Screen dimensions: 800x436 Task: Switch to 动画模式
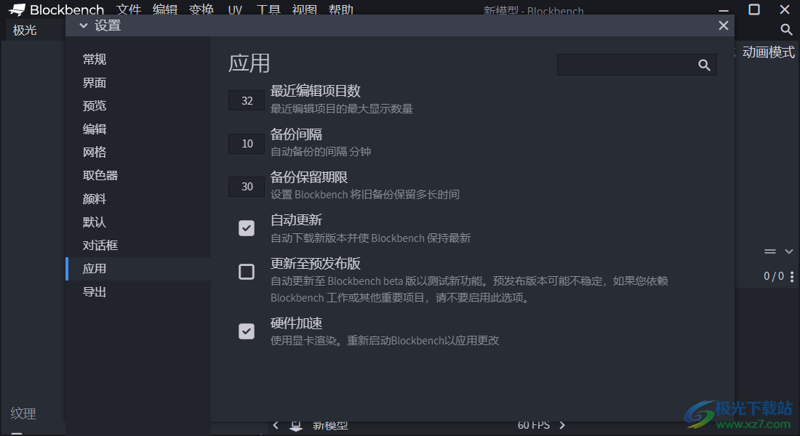[x=768, y=52]
